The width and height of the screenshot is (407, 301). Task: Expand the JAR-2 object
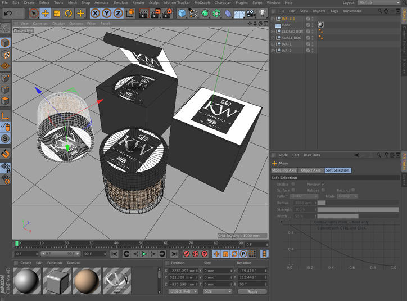273,51
